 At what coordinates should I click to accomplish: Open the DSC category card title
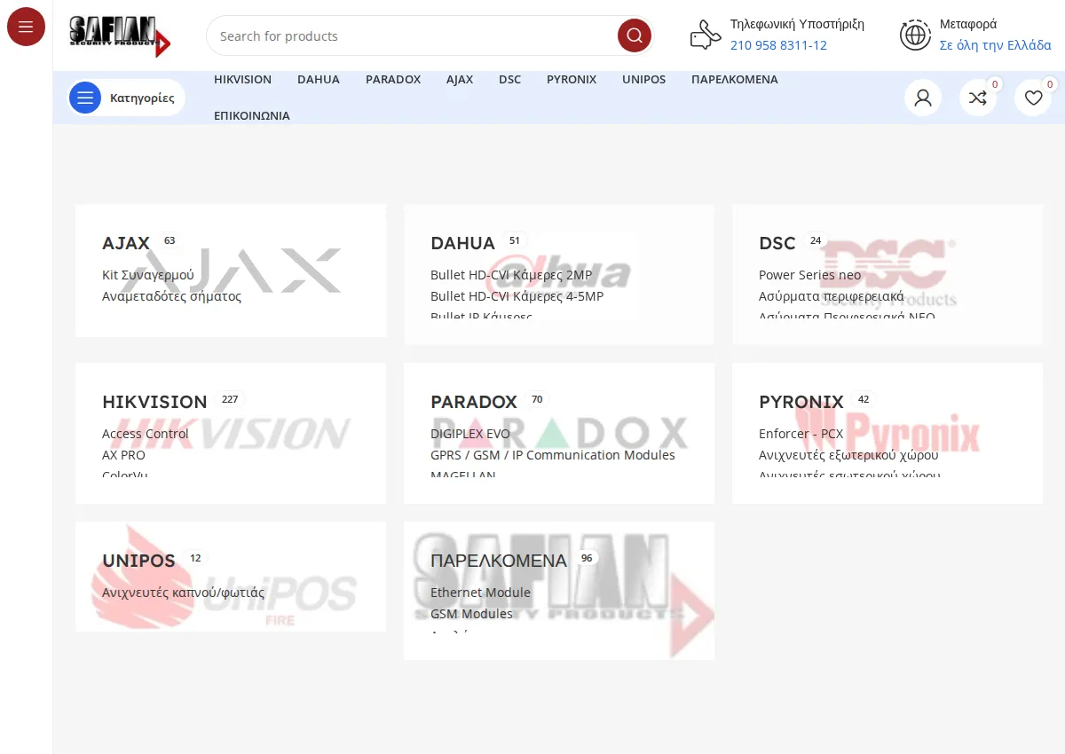click(777, 243)
